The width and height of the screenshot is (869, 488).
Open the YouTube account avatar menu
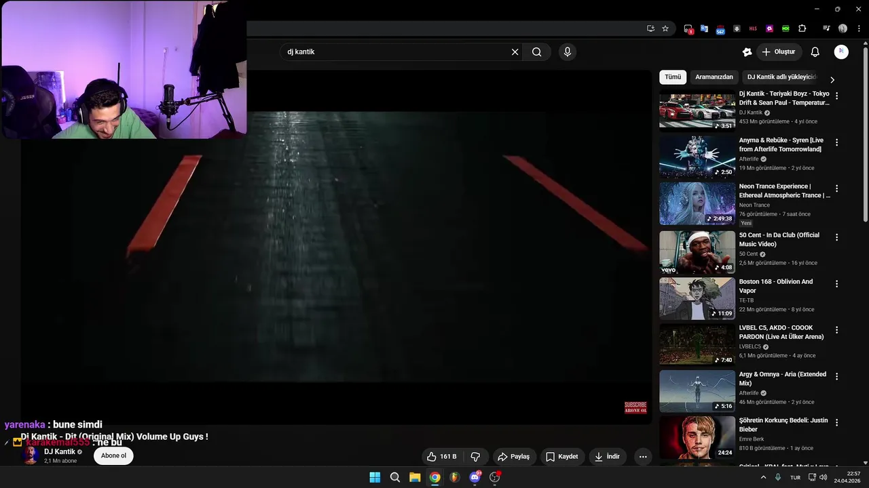(x=841, y=52)
